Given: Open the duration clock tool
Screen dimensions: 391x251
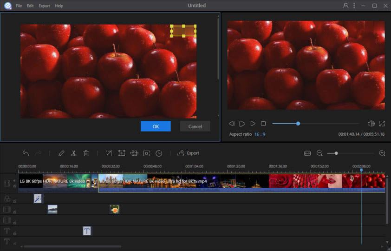Looking at the screenshot, I should [x=159, y=153].
